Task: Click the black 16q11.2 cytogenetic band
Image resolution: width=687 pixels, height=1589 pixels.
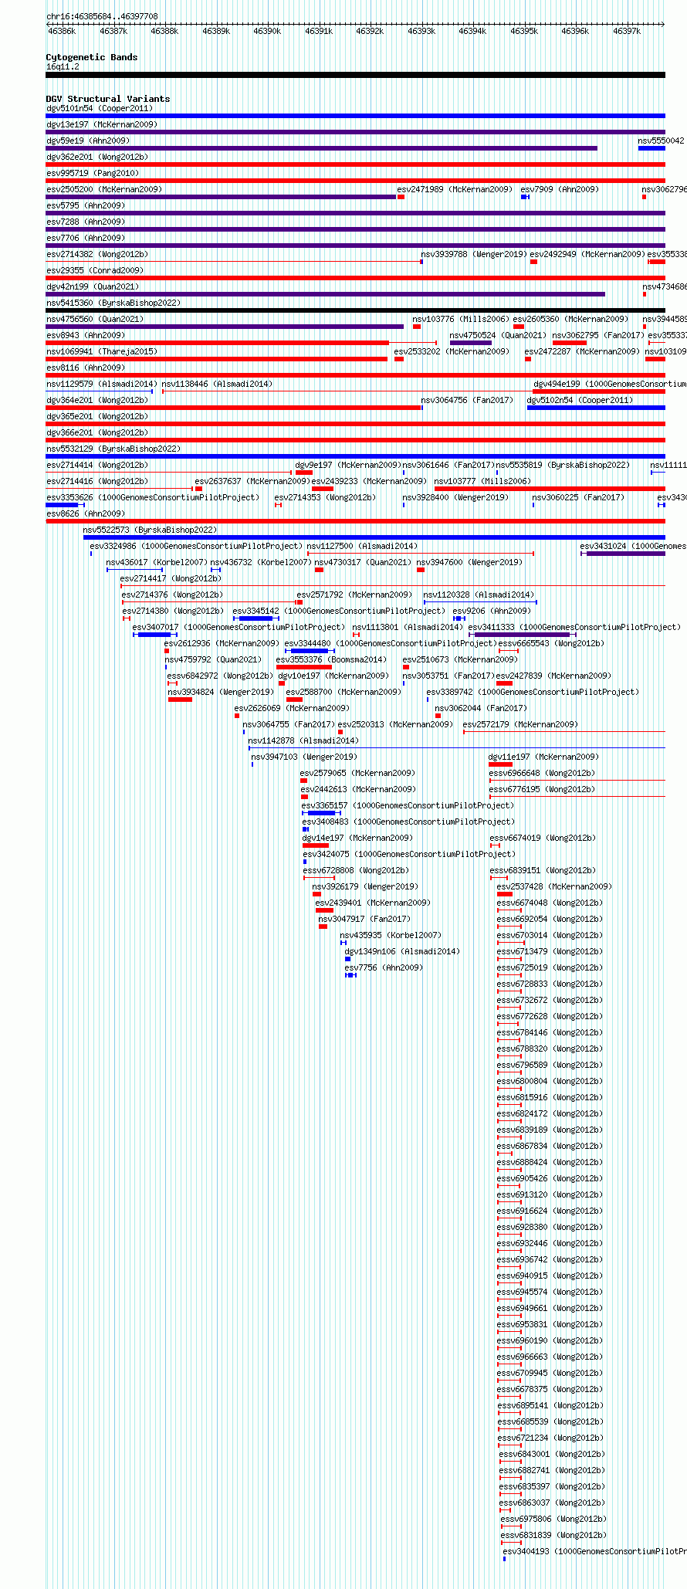Action: [x=355, y=75]
